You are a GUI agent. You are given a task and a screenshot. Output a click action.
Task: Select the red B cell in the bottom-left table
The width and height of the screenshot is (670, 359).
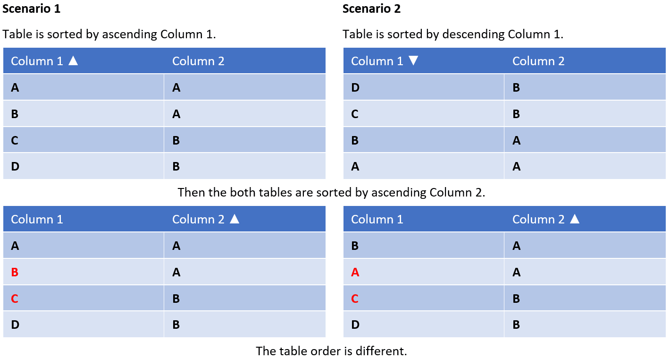click(x=84, y=272)
